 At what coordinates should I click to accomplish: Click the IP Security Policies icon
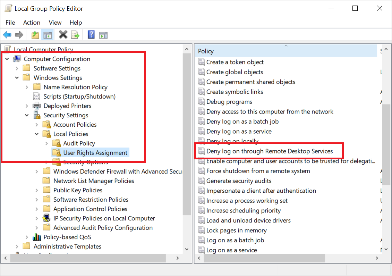click(x=46, y=218)
